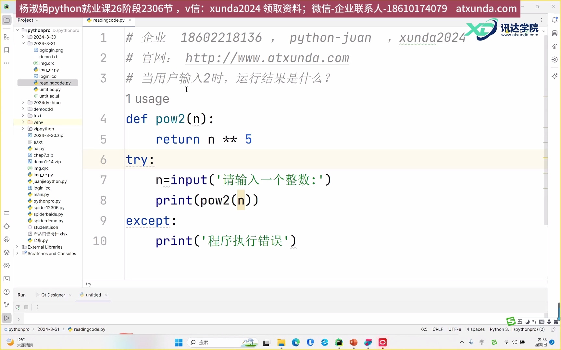Open the Python Packages panel icon
The image size is (561, 350).
pyautogui.click(x=6, y=252)
